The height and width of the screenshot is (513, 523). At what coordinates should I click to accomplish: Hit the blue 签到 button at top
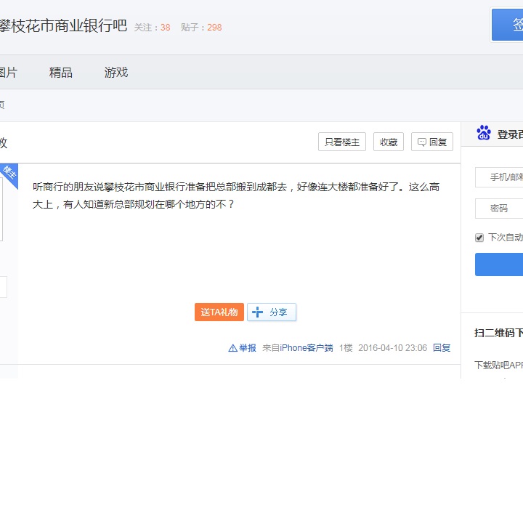click(x=508, y=25)
